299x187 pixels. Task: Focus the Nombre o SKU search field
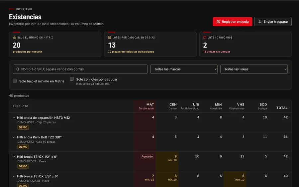80,69
